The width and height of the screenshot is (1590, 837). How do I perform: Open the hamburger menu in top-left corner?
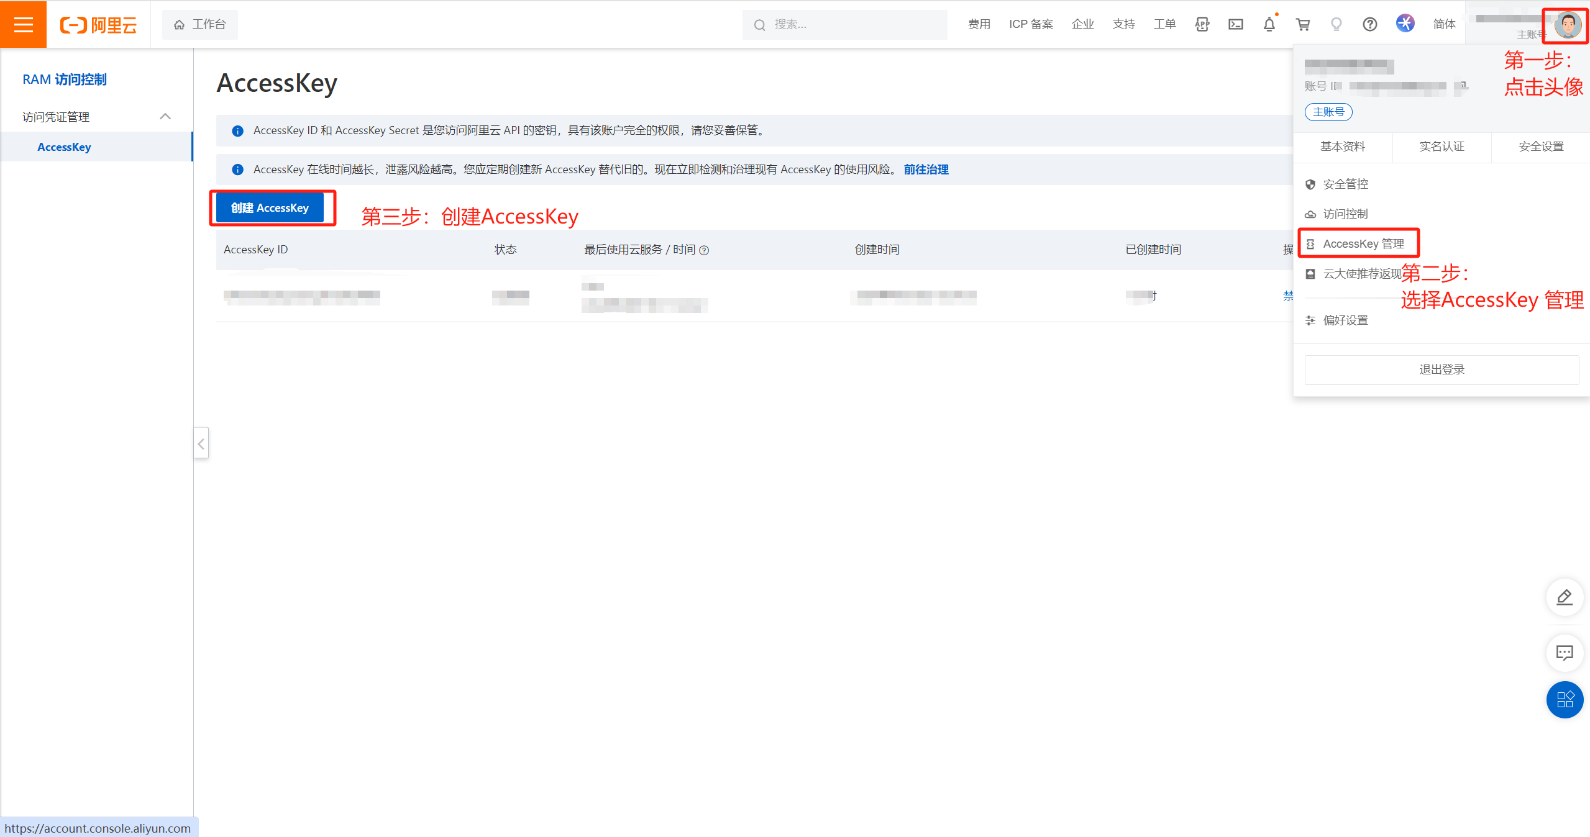point(23,24)
